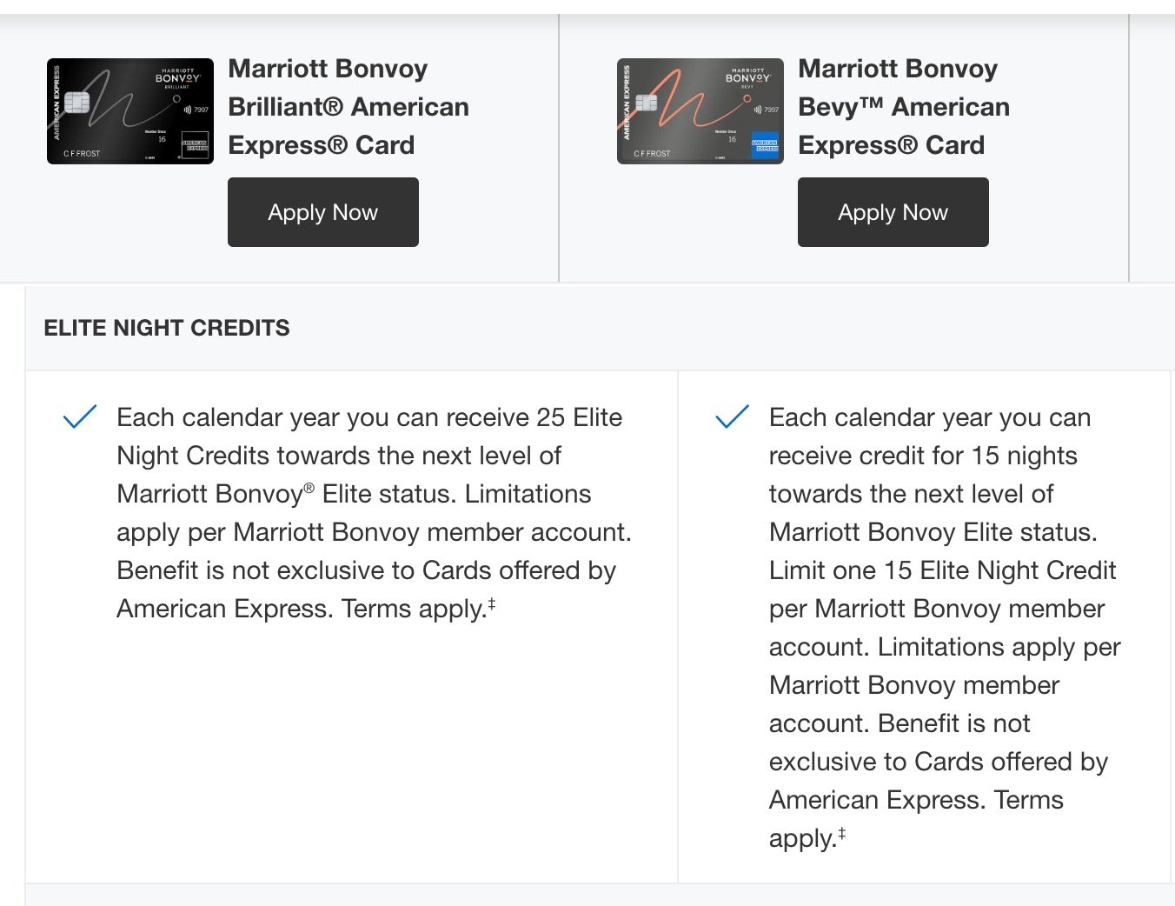Apply now for the Bonvoy Brilliant card
The image size is (1175, 906).
[x=323, y=212]
